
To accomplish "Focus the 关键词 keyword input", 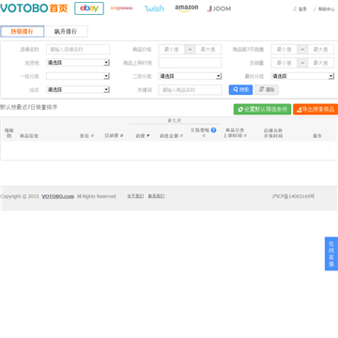I will click(190, 90).
